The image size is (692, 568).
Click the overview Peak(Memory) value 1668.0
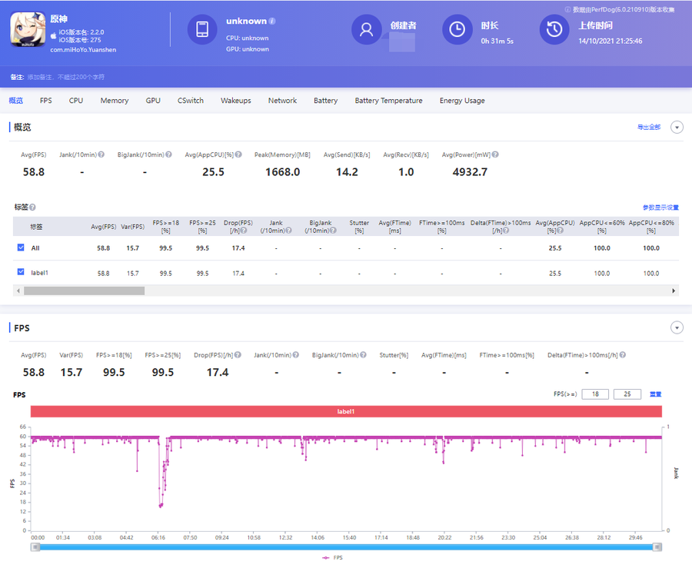(282, 172)
